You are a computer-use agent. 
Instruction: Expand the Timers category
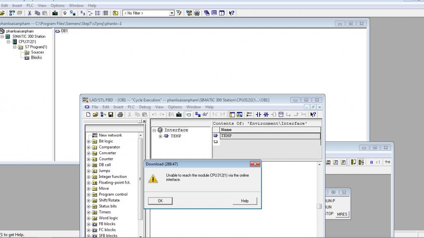(x=89, y=212)
